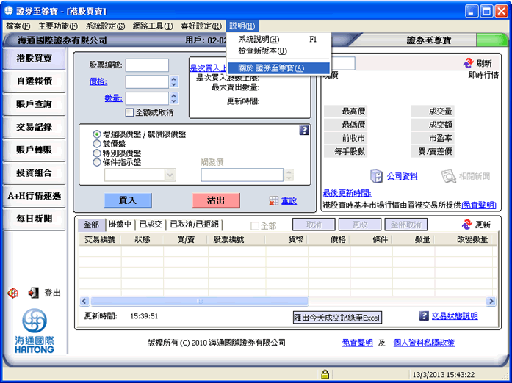The image size is (512, 383).
Task: Click the Haitong swirl logo
Action: tap(35, 321)
